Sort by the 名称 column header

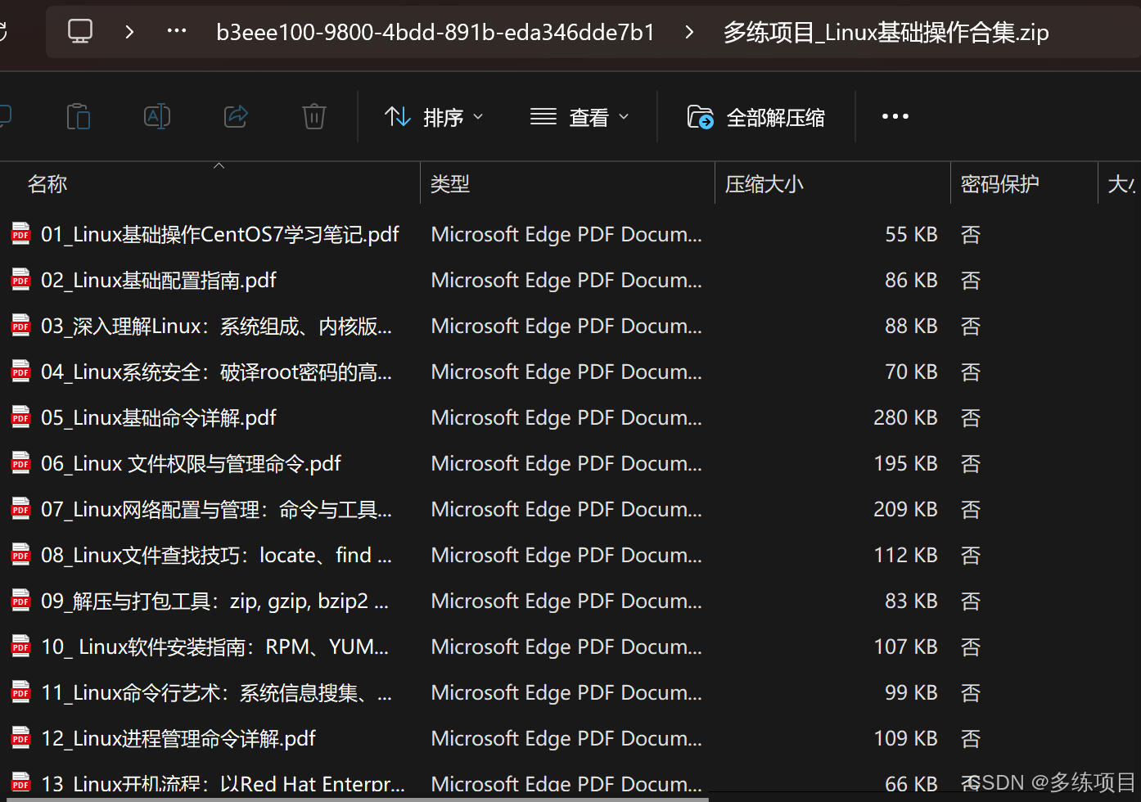click(47, 184)
